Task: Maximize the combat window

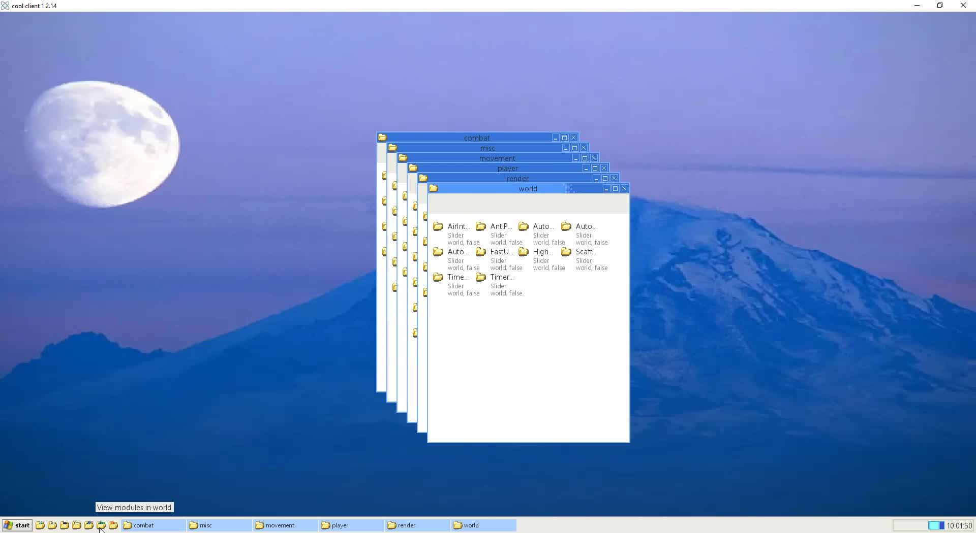Action: pos(564,138)
